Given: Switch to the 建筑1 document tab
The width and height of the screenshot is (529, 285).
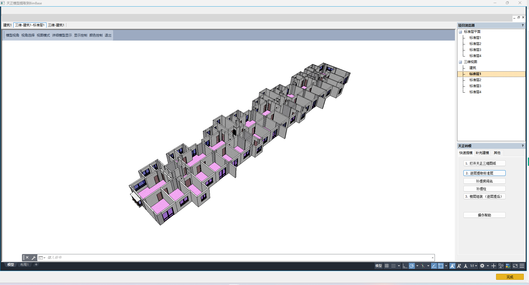Looking at the screenshot, I should (x=7, y=25).
